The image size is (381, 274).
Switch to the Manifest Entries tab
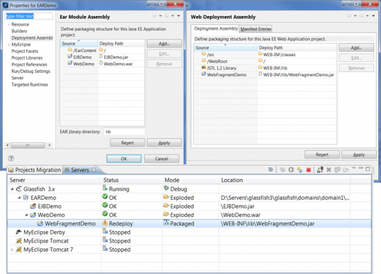pos(256,29)
